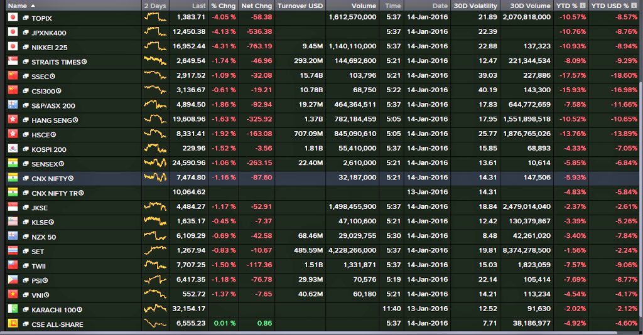Click the Sri Lanka flag beside CSE ALL-SHARE
643x335 pixels.
[x=13, y=323]
